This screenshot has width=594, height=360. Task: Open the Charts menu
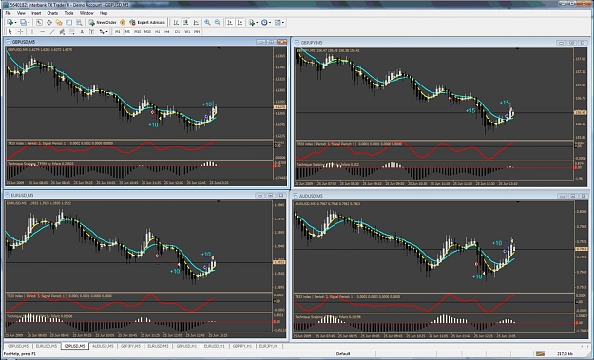(x=52, y=13)
